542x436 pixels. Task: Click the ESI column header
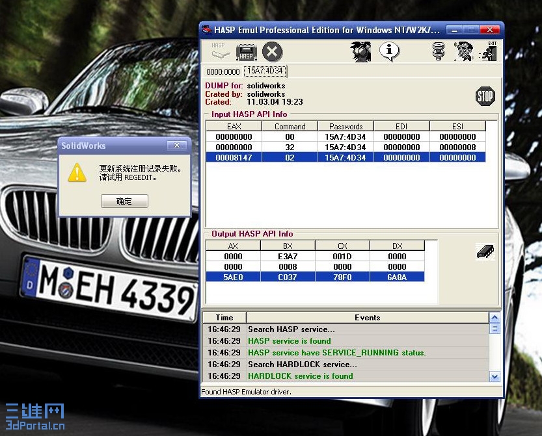pyautogui.click(x=457, y=126)
